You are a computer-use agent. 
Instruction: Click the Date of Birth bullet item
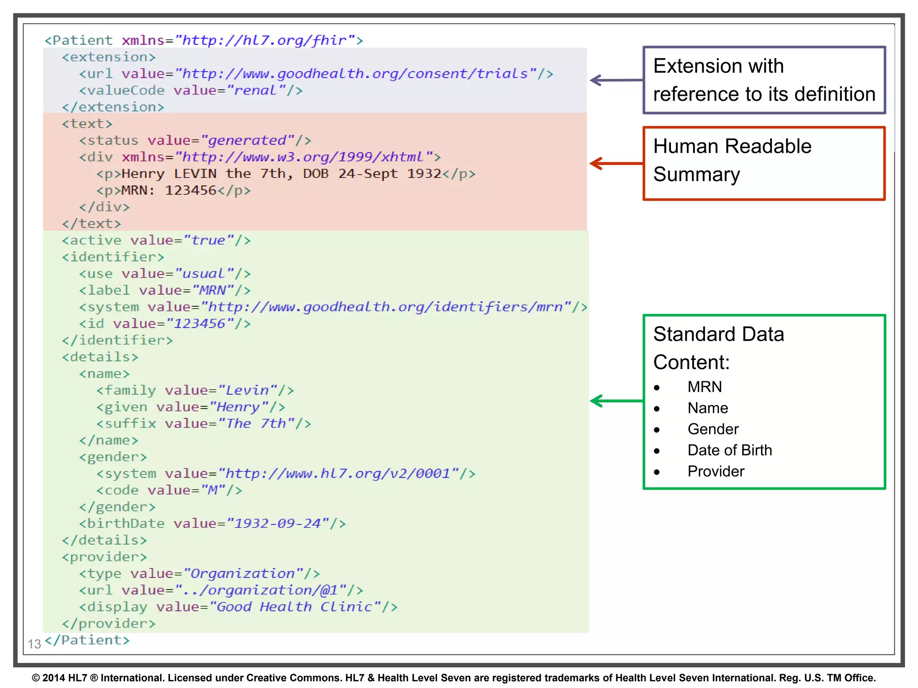point(729,450)
